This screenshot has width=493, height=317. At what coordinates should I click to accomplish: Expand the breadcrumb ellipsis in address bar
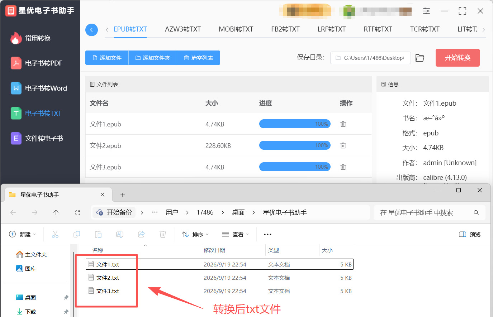click(155, 212)
